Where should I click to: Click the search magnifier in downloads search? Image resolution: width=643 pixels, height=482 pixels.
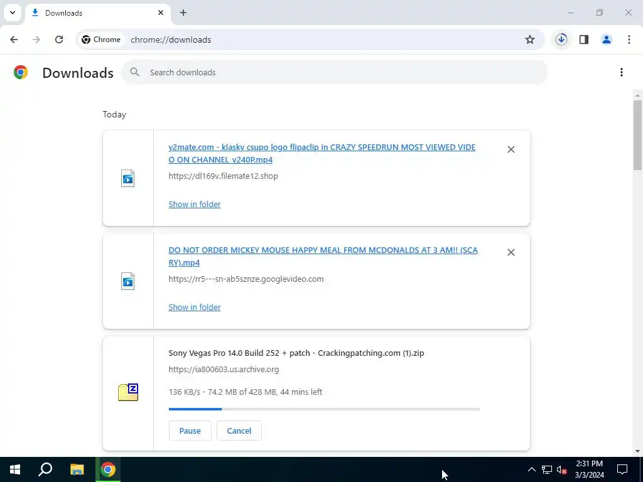click(x=134, y=72)
